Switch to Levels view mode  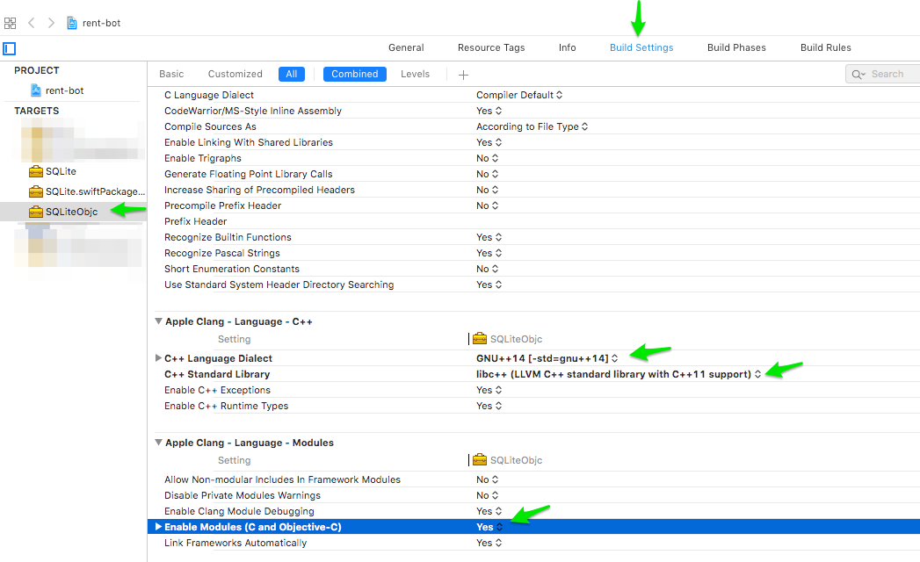click(415, 74)
